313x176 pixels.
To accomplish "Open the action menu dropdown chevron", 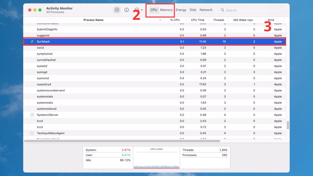I will pyautogui.click(x=142, y=10).
